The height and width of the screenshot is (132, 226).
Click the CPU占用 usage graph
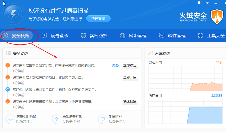pos(186,78)
